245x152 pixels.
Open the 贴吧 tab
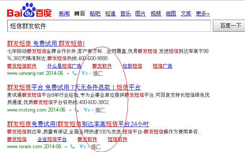[95, 14]
